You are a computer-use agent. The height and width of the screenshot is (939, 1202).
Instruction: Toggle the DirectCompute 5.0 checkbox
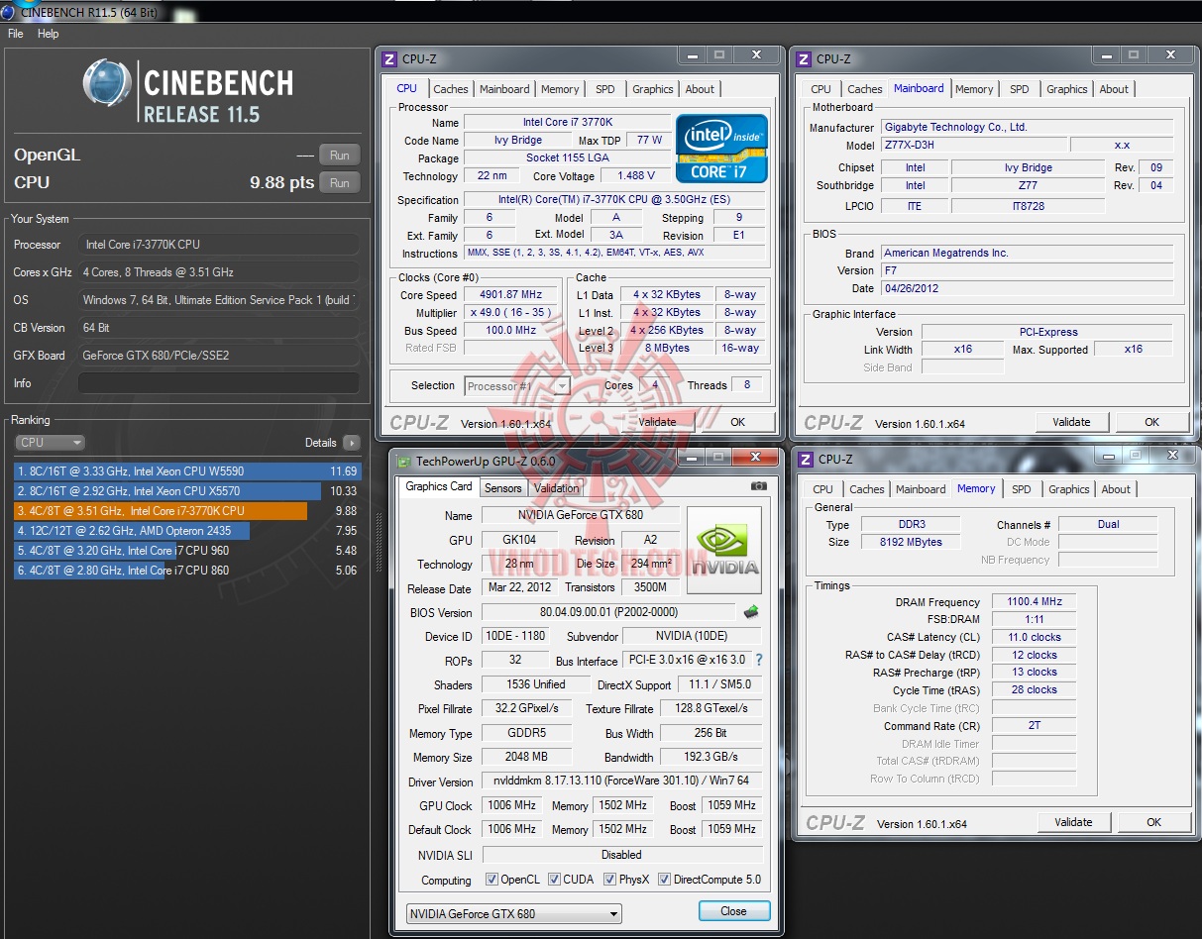coord(664,880)
